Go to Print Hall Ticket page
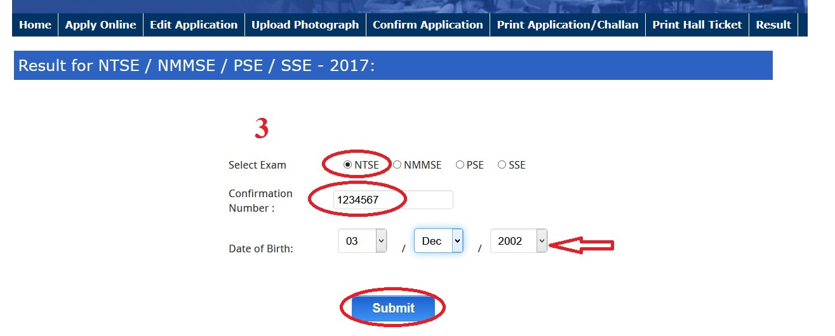Screen dimensions: 835x336 697,25
